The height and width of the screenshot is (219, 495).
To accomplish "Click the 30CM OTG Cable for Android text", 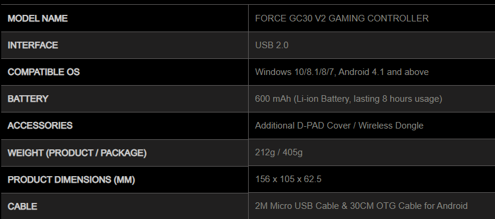I will coord(409,206).
